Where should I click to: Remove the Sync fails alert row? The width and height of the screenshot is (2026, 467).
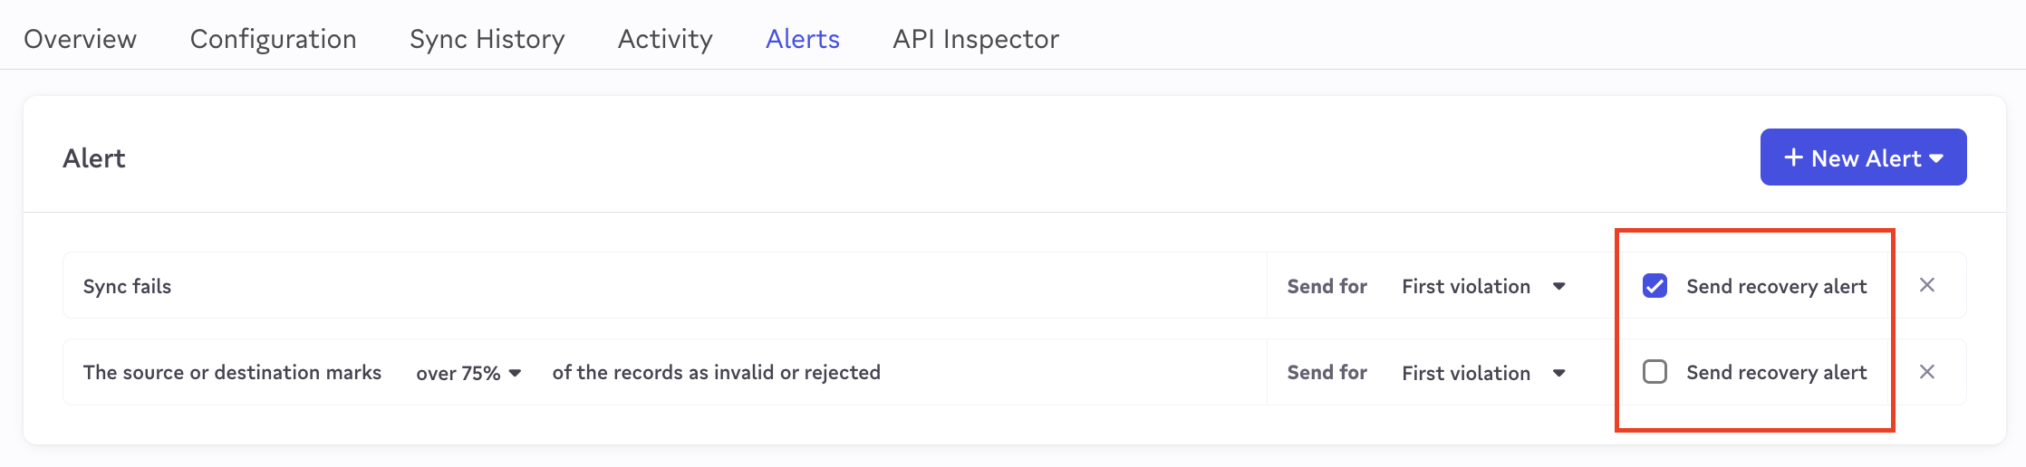(x=1927, y=285)
